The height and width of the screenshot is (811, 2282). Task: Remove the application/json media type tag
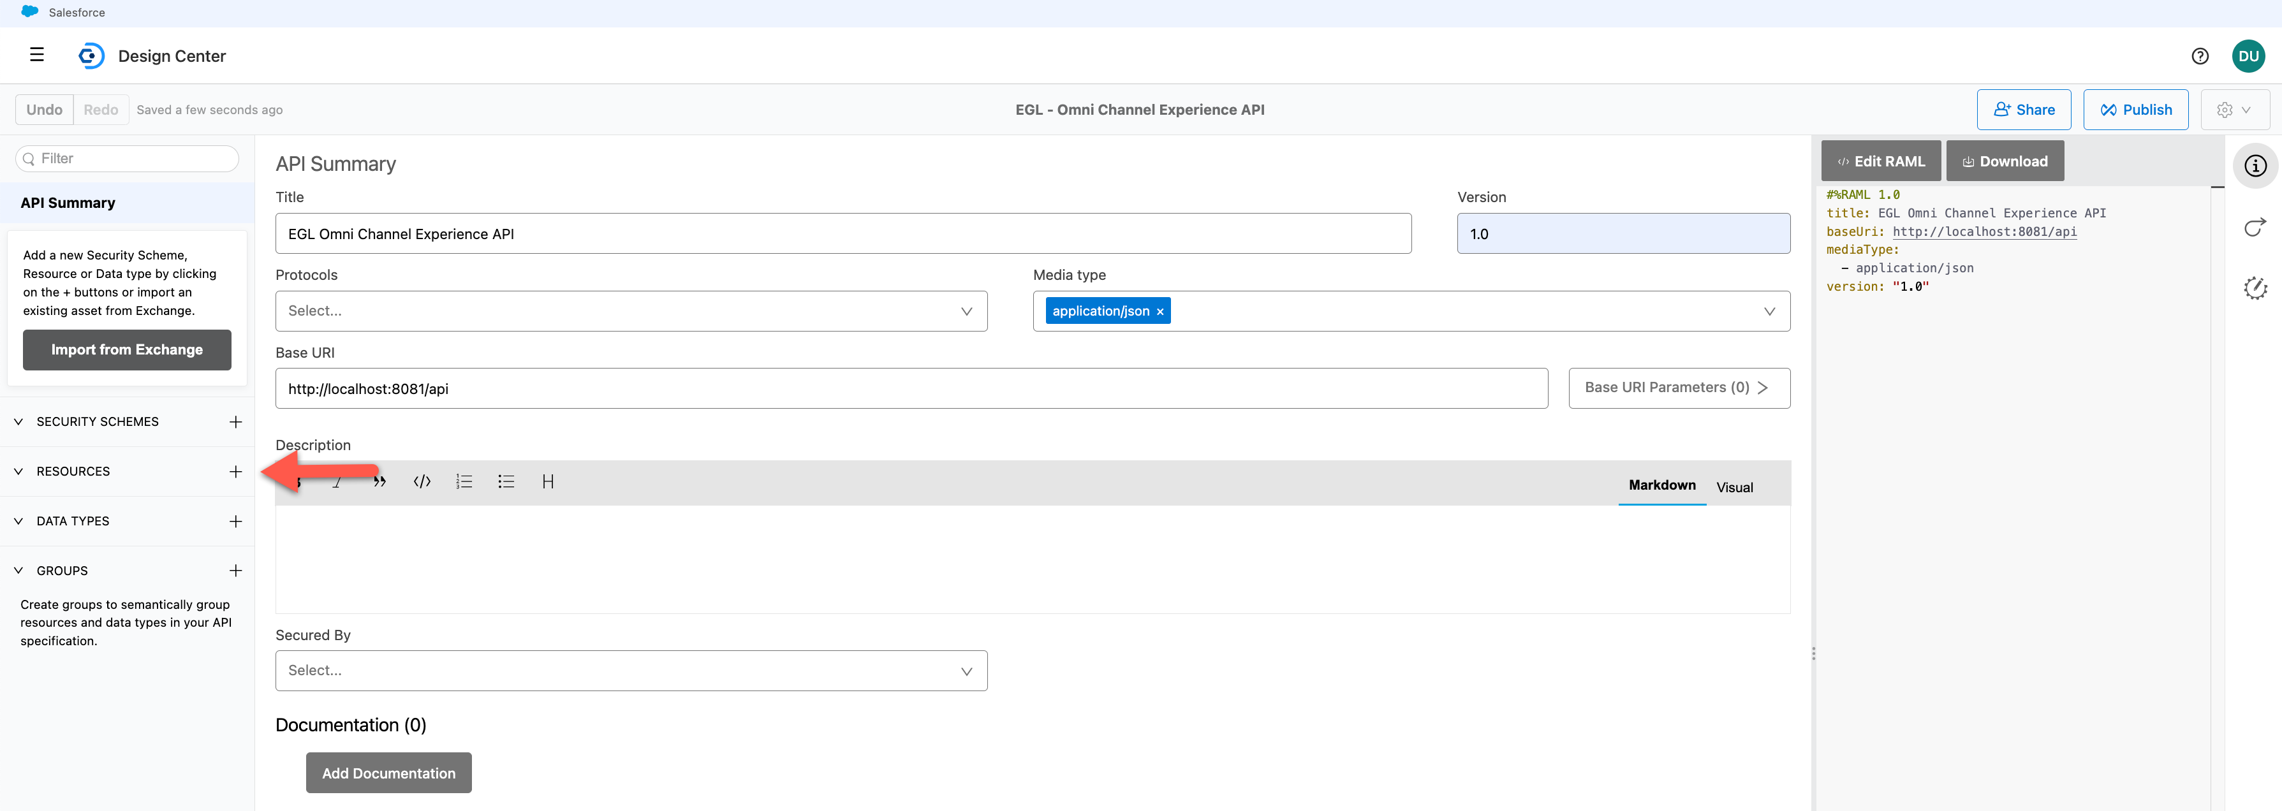(1159, 312)
